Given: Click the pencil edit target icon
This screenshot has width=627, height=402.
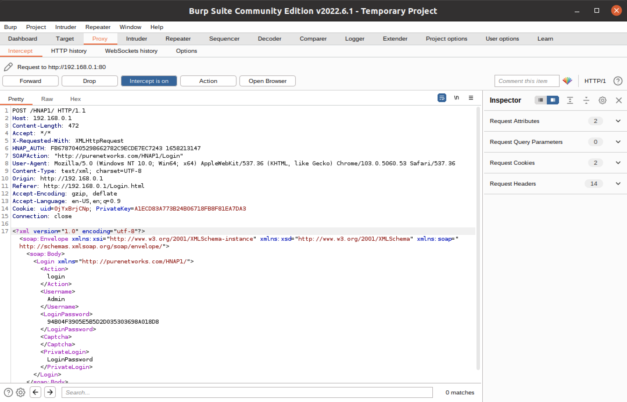Looking at the screenshot, I should (8, 67).
